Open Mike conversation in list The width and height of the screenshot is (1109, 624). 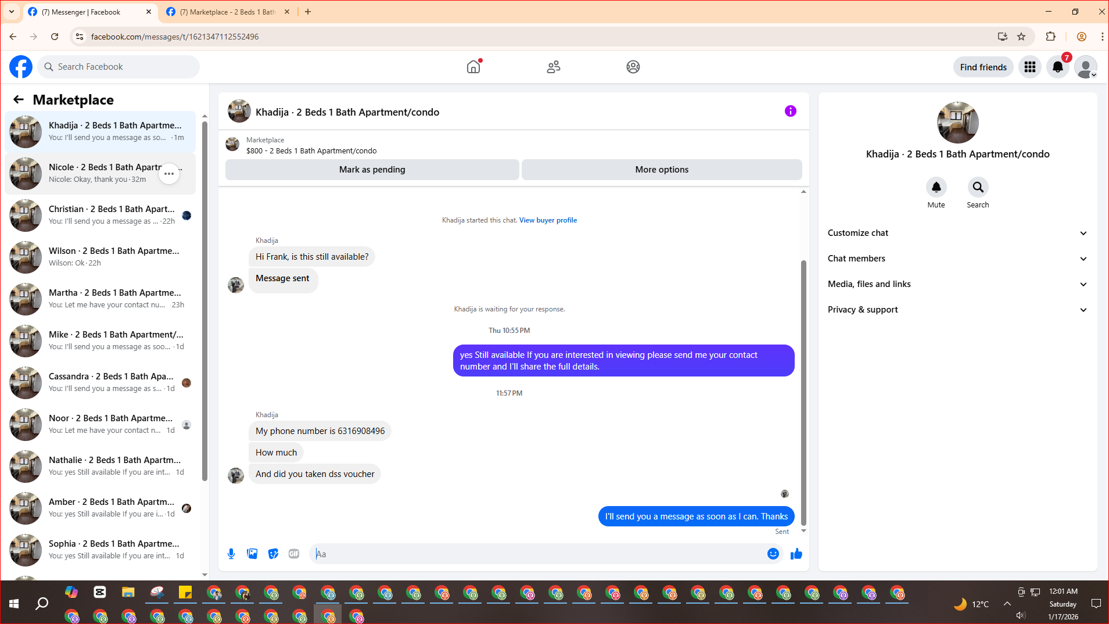coord(100,341)
